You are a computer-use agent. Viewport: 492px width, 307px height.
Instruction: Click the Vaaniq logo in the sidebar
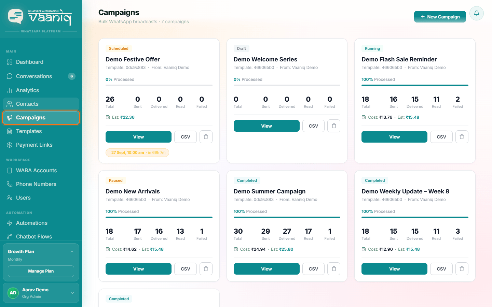(x=40, y=17)
